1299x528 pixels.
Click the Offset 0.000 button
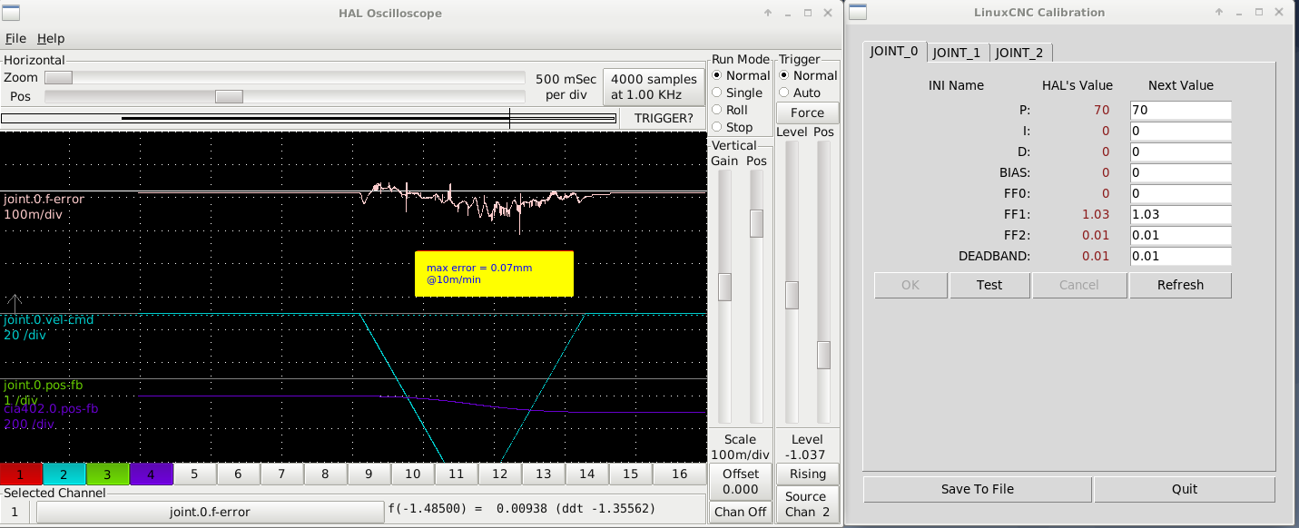[740, 482]
